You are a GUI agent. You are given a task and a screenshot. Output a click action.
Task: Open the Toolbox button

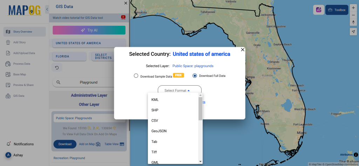(x=337, y=10)
